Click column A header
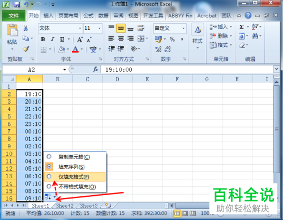 pos(29,79)
